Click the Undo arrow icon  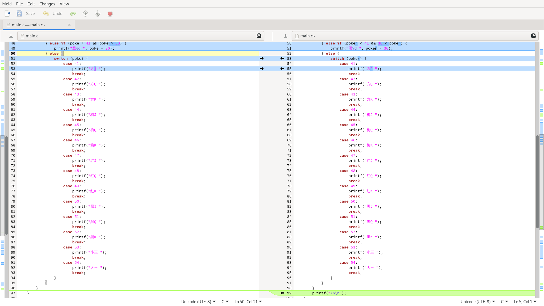(46, 14)
